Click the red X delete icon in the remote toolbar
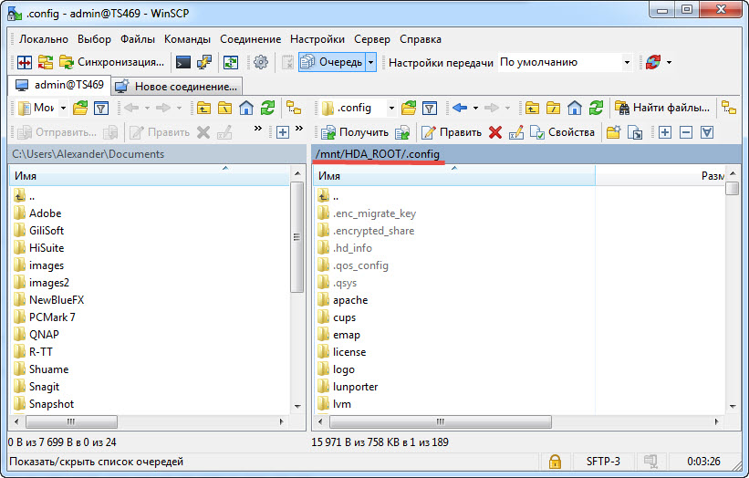 [x=495, y=132]
